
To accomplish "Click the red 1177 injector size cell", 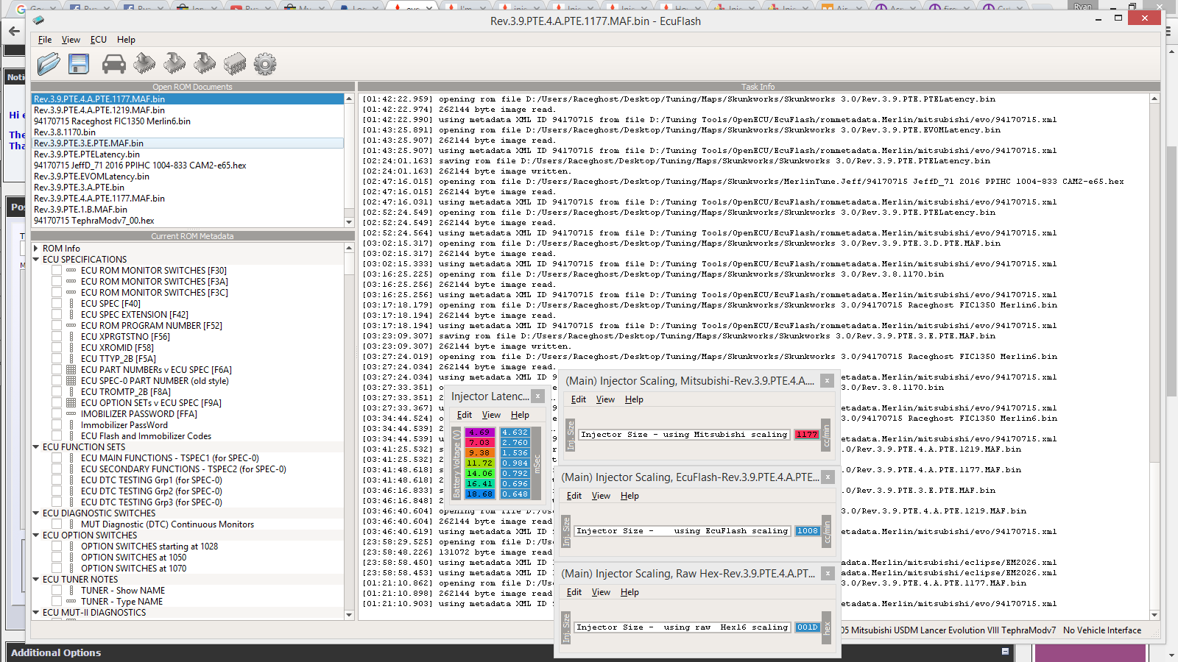I will point(806,435).
